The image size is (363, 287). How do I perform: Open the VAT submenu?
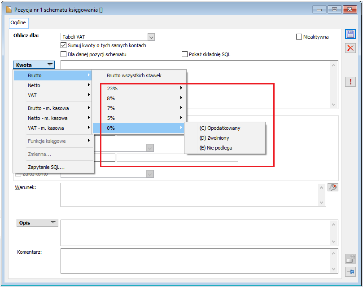[53, 95]
